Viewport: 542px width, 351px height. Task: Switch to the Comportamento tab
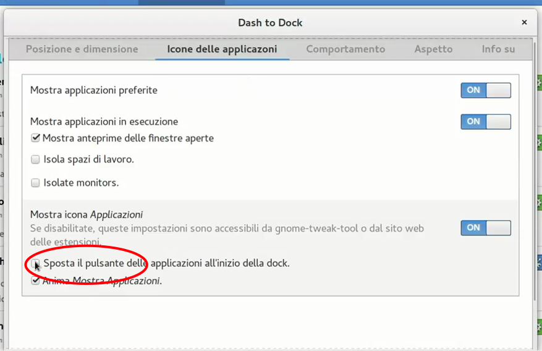345,49
